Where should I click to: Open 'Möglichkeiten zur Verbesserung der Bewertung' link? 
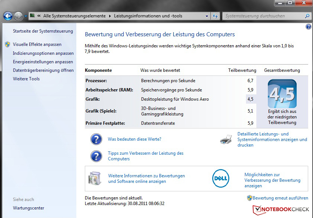pos(272,180)
